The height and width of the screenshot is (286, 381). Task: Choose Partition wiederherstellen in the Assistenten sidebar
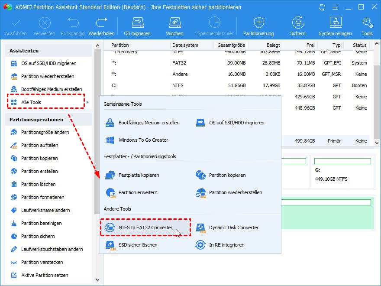click(48, 76)
